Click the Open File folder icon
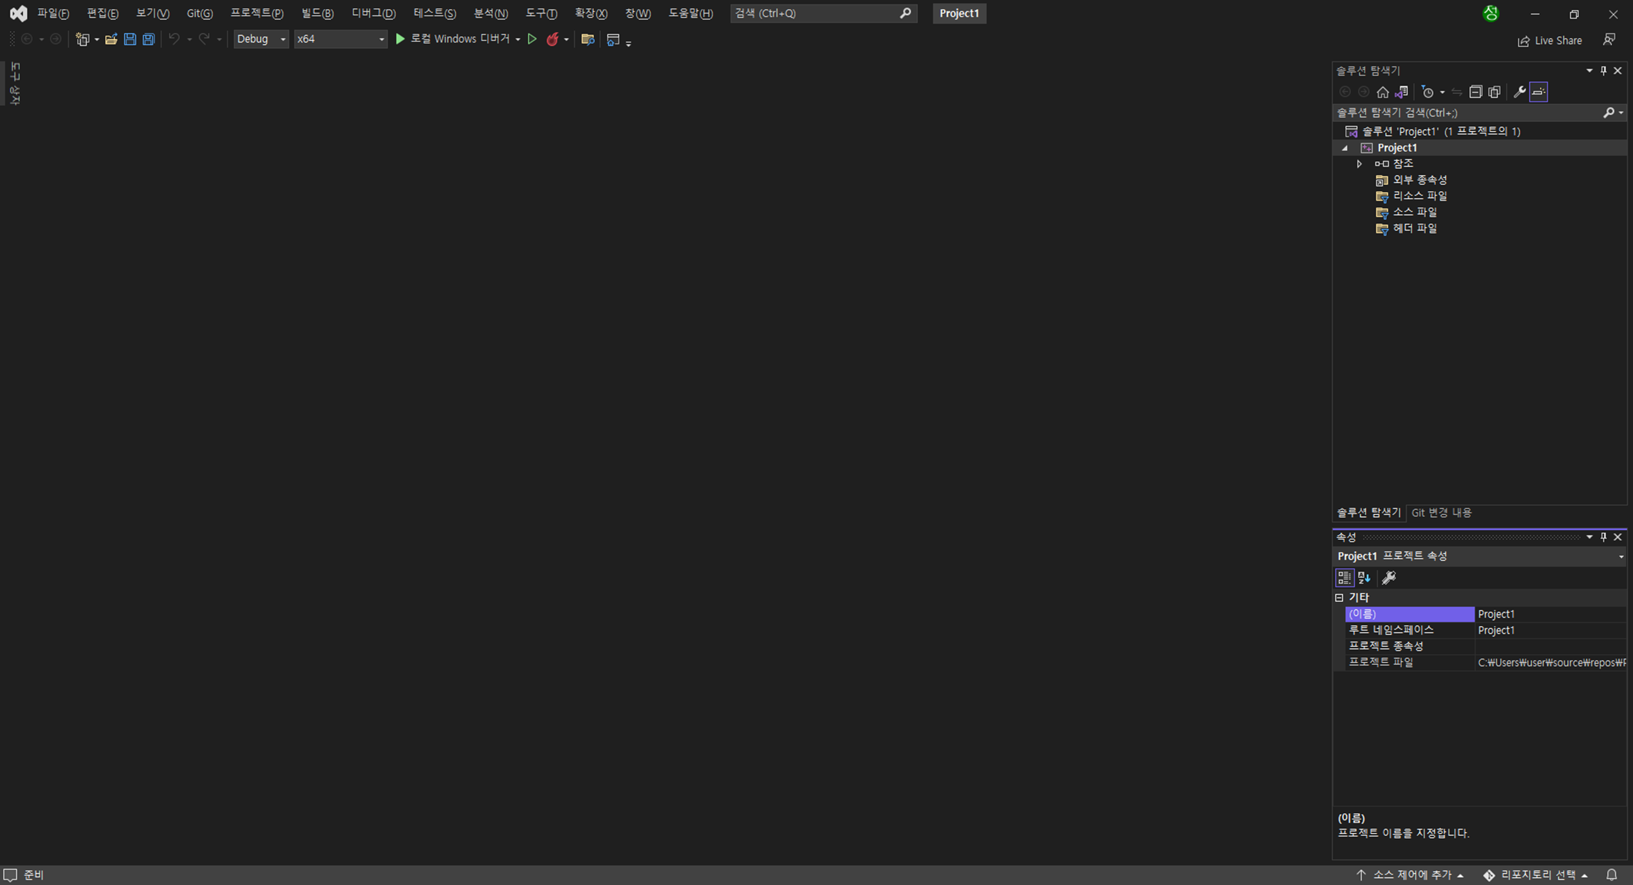The image size is (1633, 885). pyautogui.click(x=111, y=39)
